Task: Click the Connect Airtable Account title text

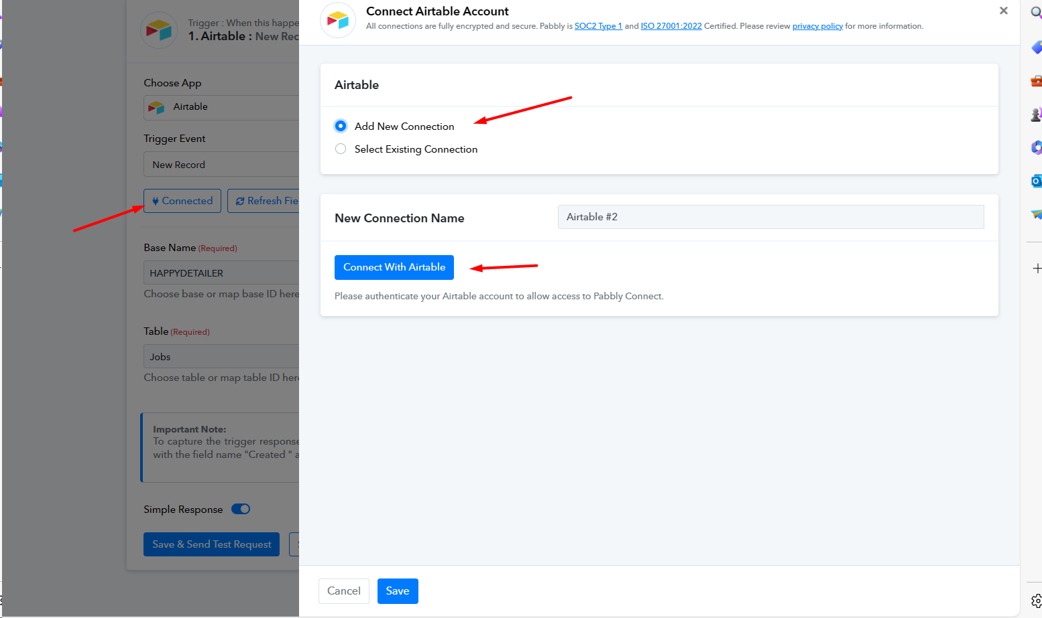Action: (437, 11)
